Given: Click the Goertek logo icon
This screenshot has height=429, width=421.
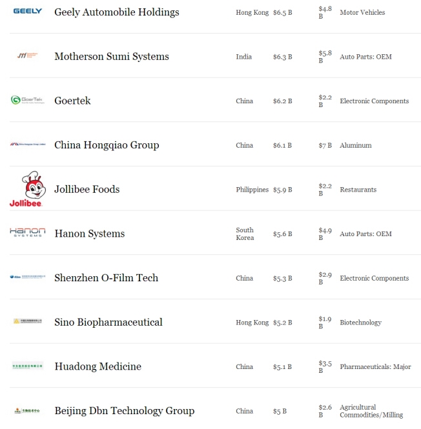Looking at the screenshot, I should 27,100.
